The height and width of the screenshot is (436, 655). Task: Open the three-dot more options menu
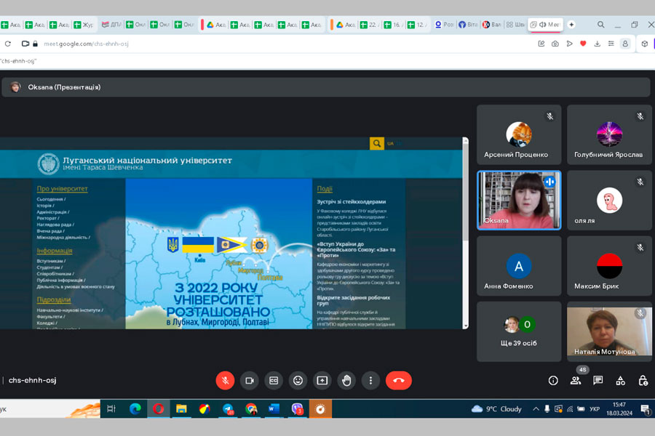pos(371,380)
